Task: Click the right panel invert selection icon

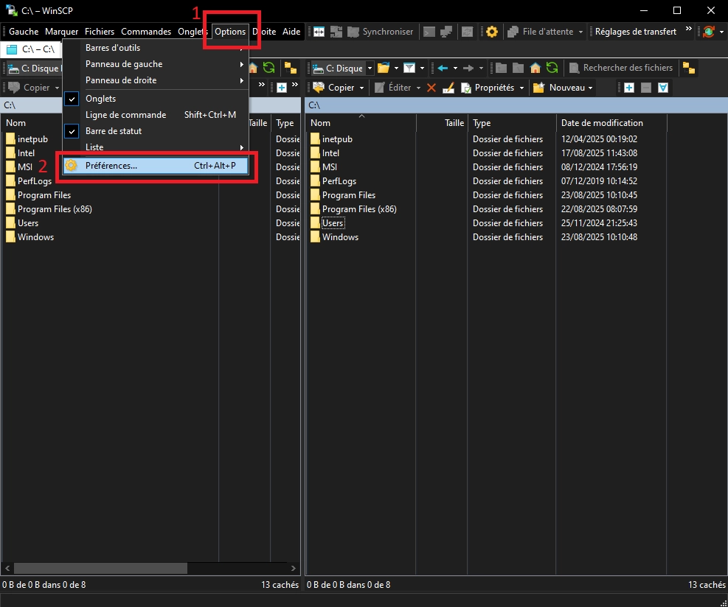Action: tap(663, 88)
